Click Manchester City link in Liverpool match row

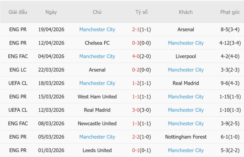[x=97, y=56]
